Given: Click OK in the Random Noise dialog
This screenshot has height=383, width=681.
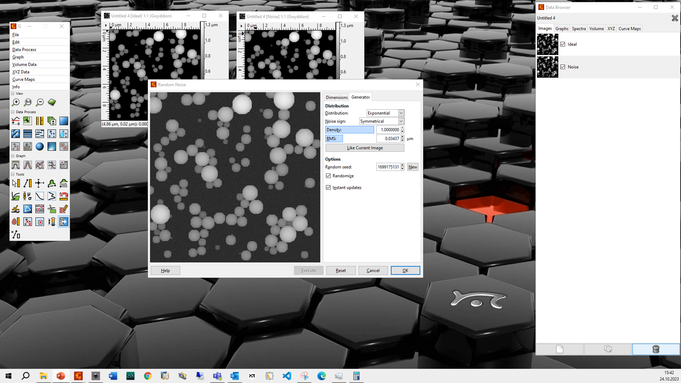Looking at the screenshot, I should (x=405, y=270).
